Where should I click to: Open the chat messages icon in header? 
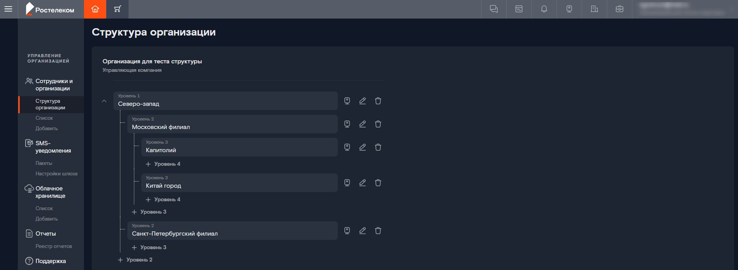[494, 9]
